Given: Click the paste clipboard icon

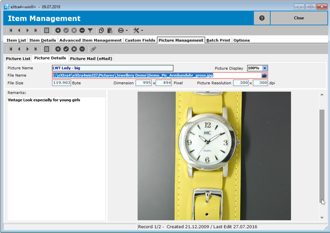Looking at the screenshot, I should tap(110, 30).
